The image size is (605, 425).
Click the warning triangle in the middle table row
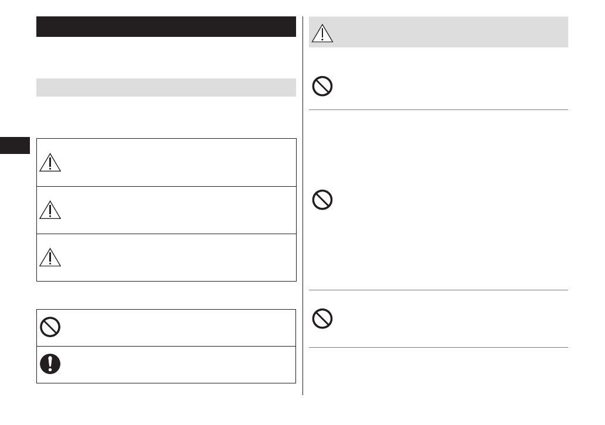pos(50,210)
